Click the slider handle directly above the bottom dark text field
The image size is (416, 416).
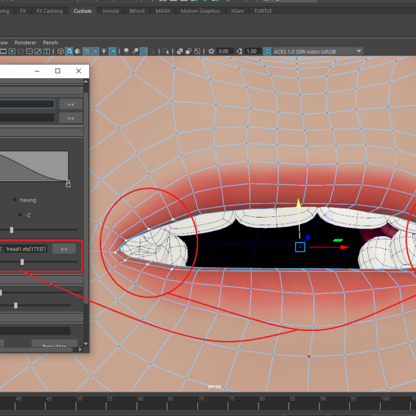[15, 305]
